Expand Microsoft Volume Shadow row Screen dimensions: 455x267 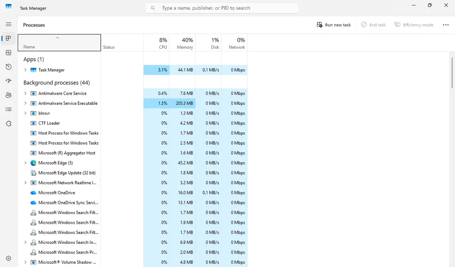pyautogui.click(x=25, y=262)
